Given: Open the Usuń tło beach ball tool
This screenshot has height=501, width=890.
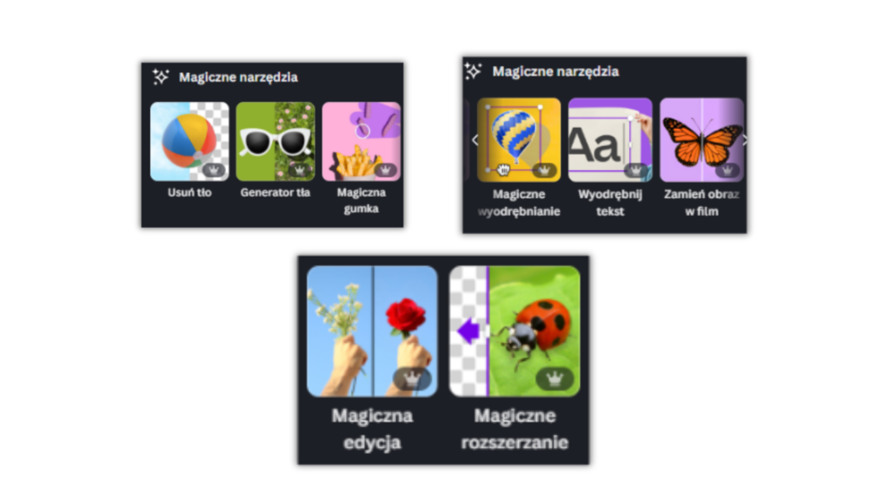Looking at the screenshot, I should click(x=189, y=142).
